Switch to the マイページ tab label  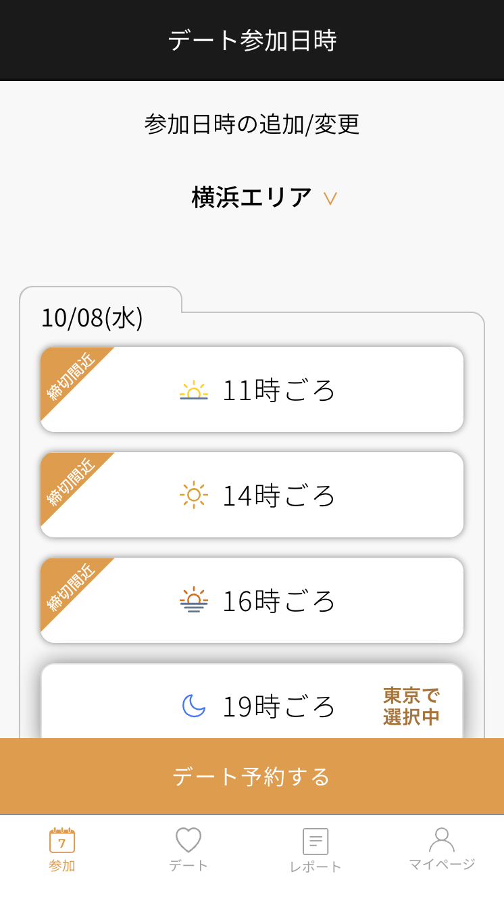point(442,865)
